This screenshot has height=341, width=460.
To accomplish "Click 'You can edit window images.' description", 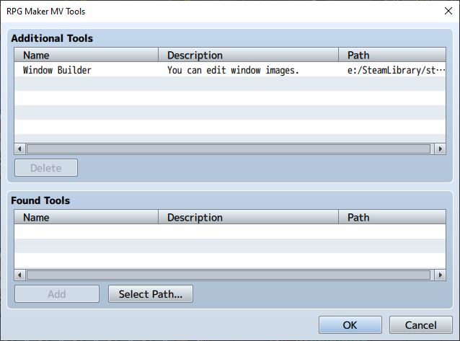I will [x=233, y=70].
